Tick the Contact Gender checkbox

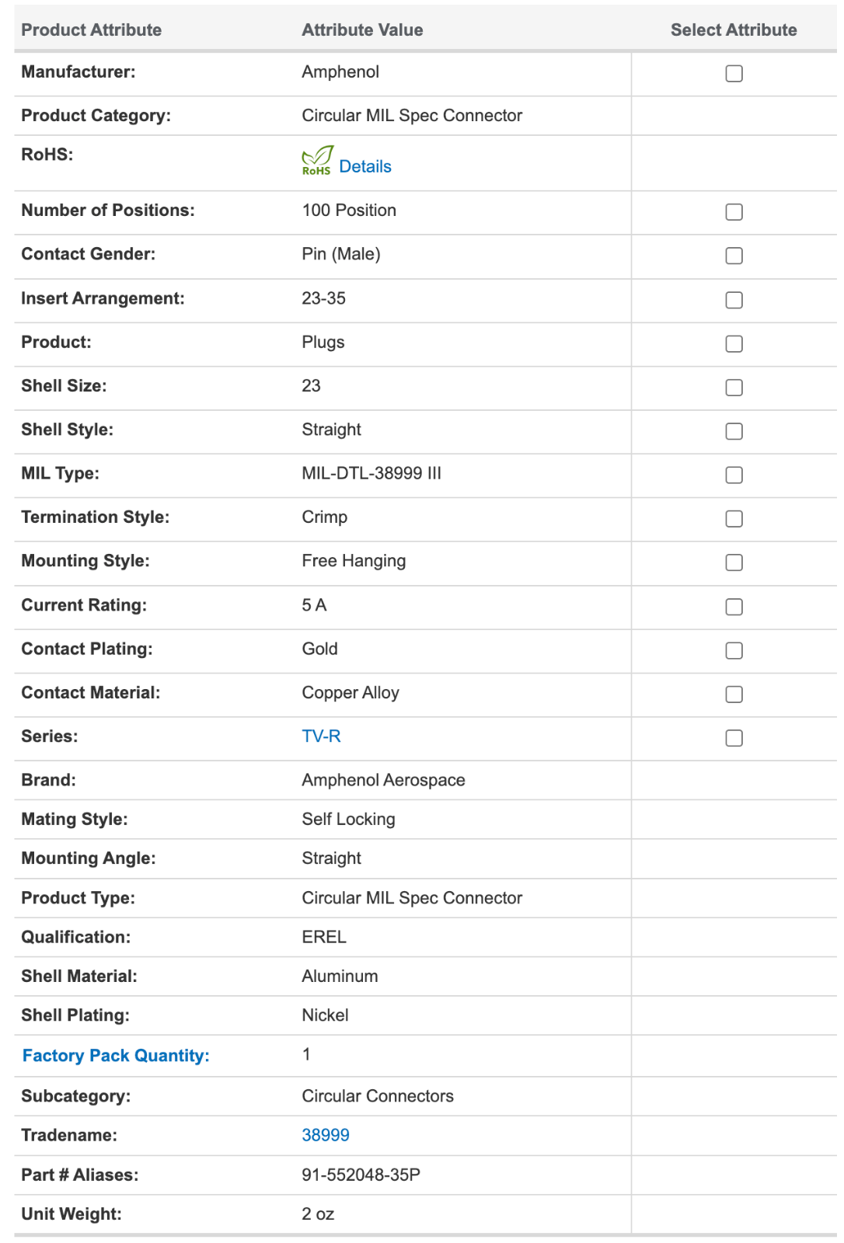point(734,256)
